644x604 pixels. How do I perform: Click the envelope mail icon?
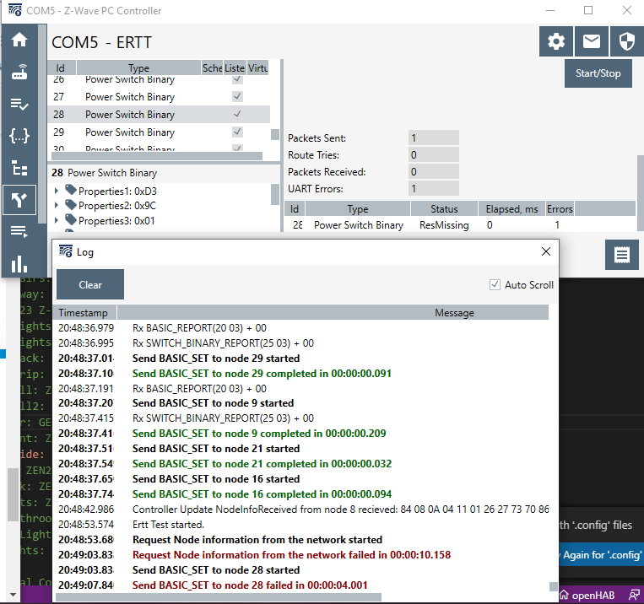pos(592,41)
